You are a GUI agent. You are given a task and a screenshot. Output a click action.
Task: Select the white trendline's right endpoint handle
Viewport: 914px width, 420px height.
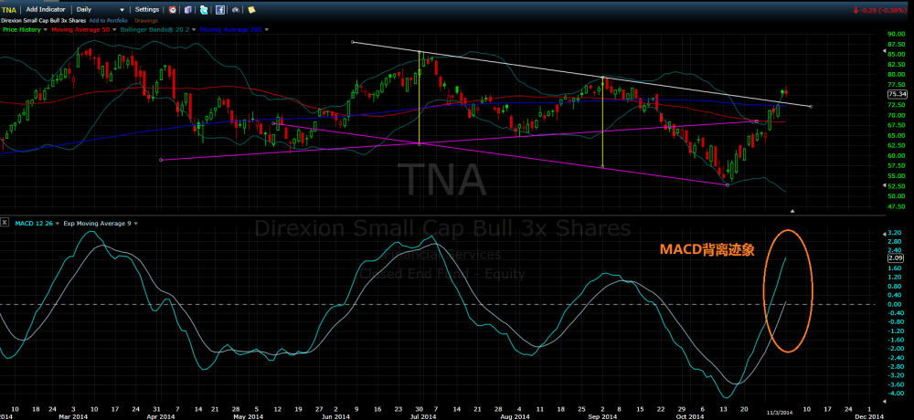pyautogui.click(x=812, y=106)
